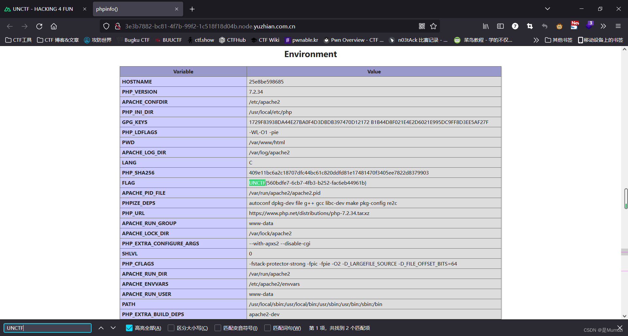
Task: Switch to the UNCTF - HACKING 4 FUN tab
Action: 43,9
